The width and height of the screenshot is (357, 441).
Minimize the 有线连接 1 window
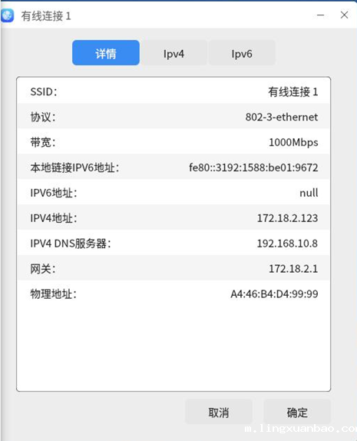tap(320, 15)
